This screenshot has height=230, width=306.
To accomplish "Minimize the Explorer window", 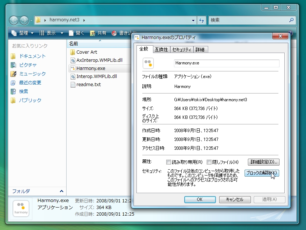I will (x=266, y=8).
